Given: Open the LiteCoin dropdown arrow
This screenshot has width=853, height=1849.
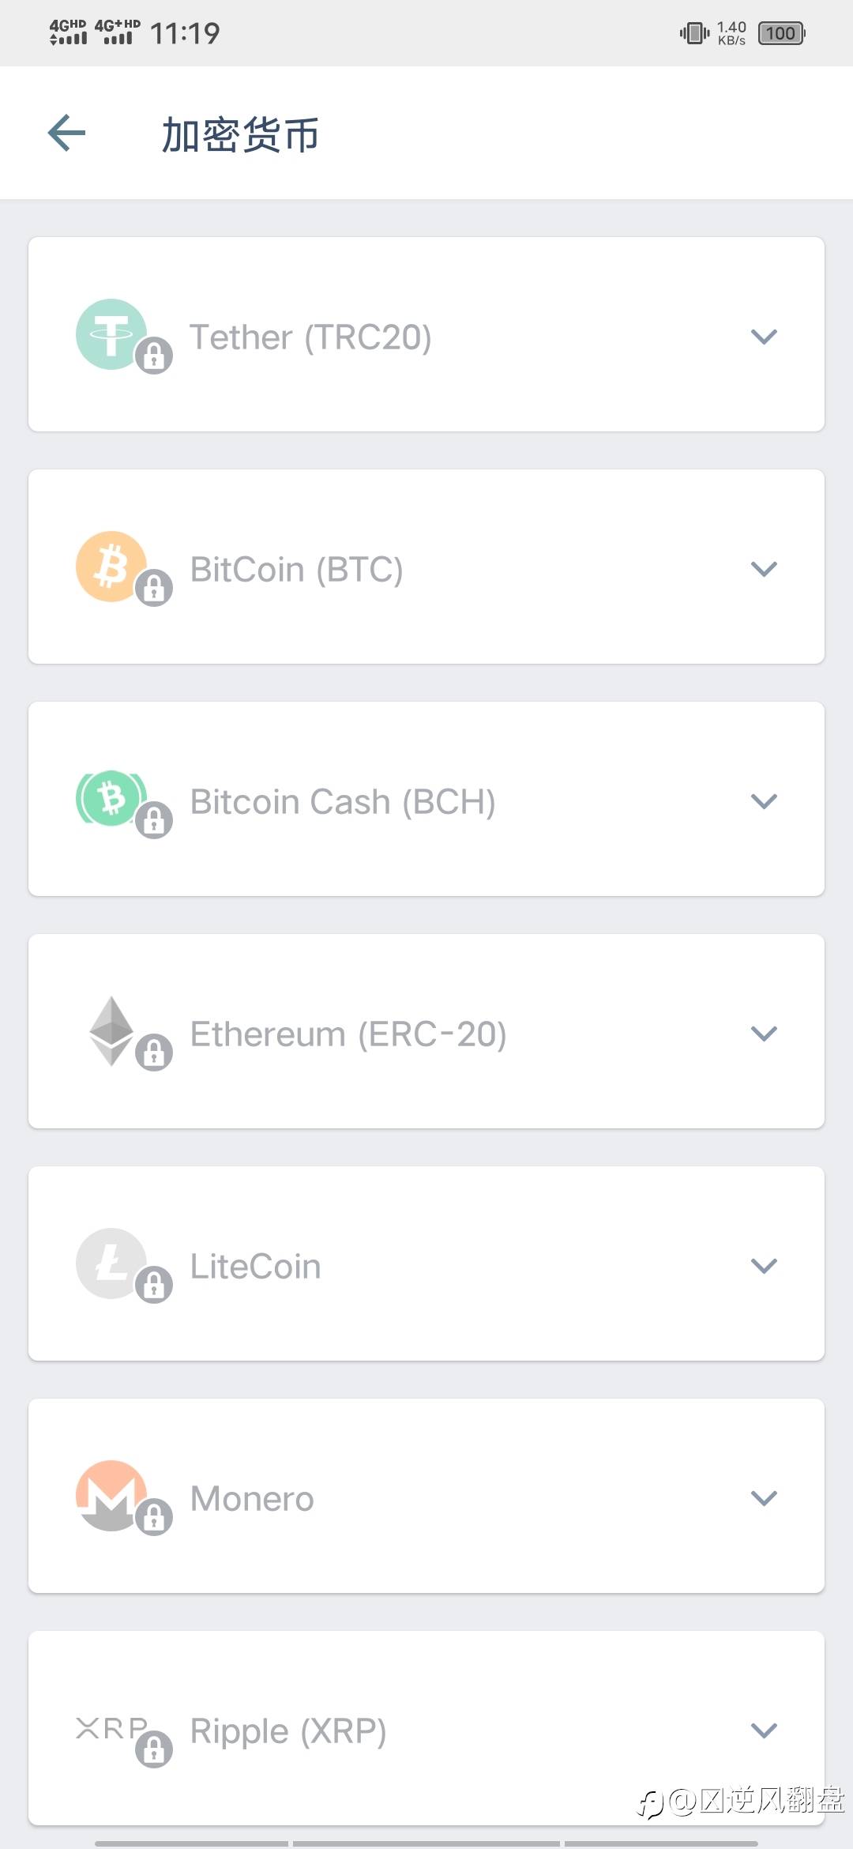Looking at the screenshot, I should pyautogui.click(x=764, y=1266).
